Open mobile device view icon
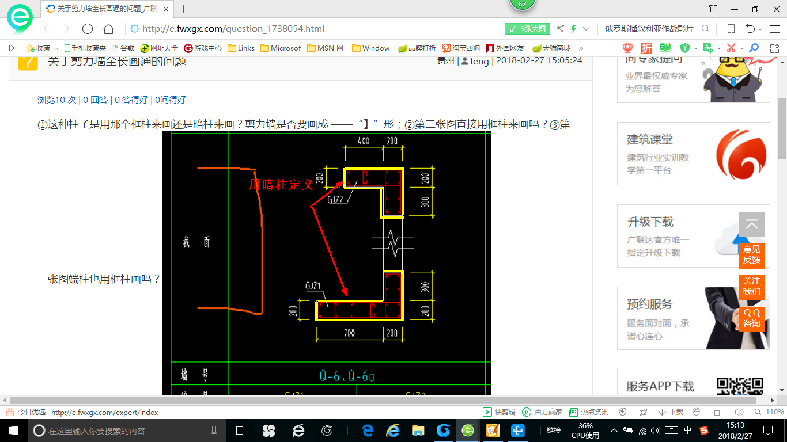 click(731, 29)
